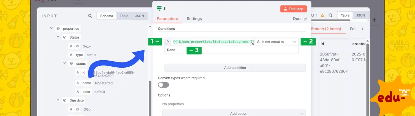Open the Docs link
Screen dimensions: 415x116
point(300,19)
